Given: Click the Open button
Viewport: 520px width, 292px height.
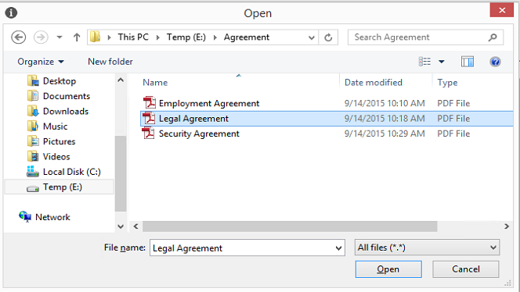Looking at the screenshot, I should pos(388,269).
